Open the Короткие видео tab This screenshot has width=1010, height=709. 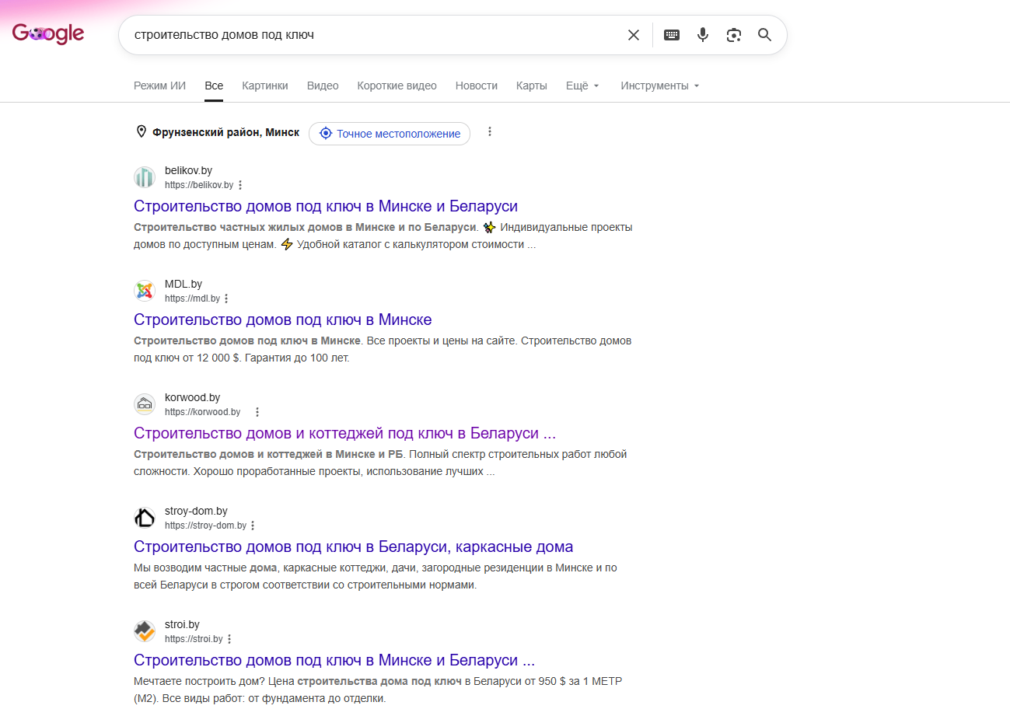(397, 86)
